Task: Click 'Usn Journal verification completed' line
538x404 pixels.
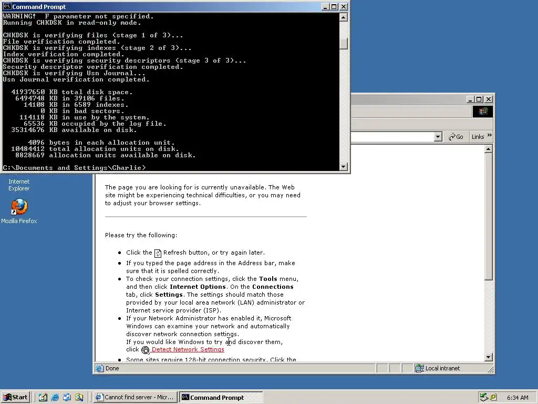Action: [x=76, y=79]
